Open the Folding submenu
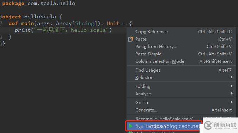This screenshot has height=133, width=238. tap(181, 86)
